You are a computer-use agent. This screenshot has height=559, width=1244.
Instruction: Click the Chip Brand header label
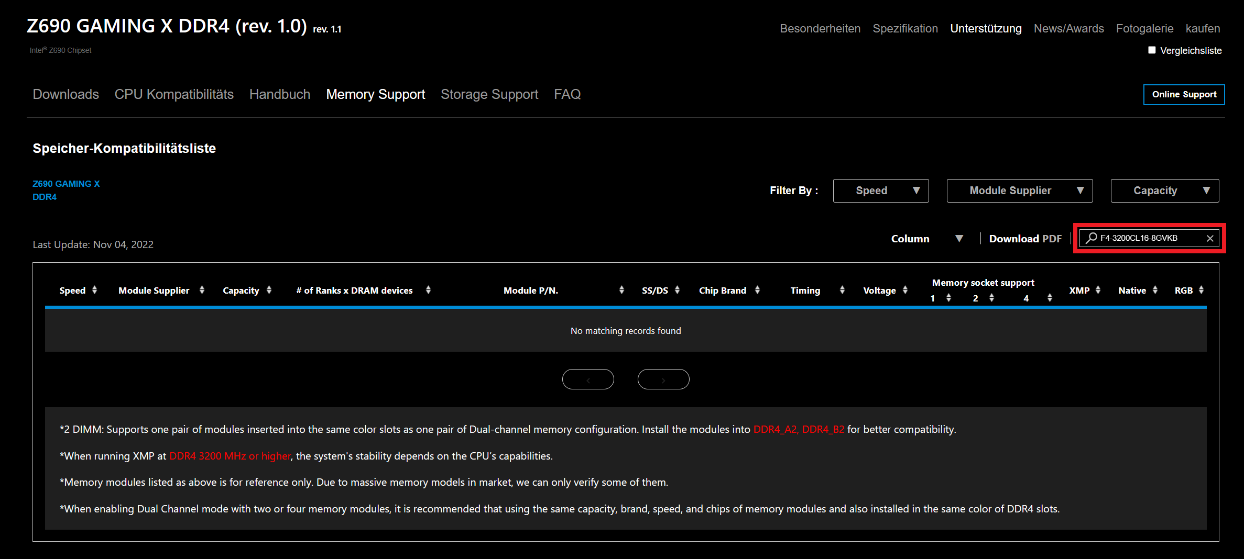[x=723, y=290]
